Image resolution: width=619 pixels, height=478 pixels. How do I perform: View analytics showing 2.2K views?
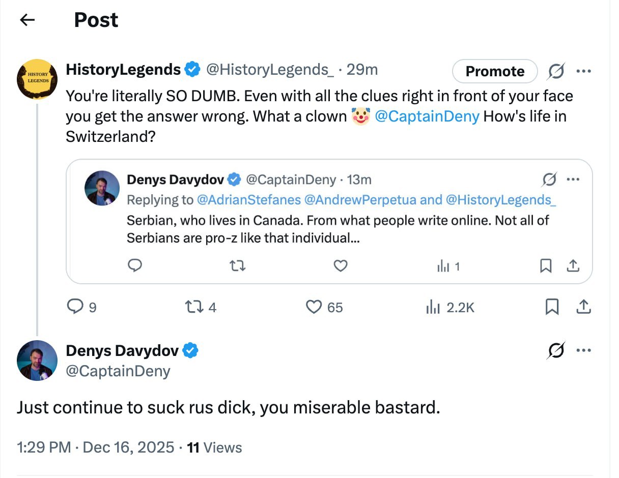coord(432,307)
